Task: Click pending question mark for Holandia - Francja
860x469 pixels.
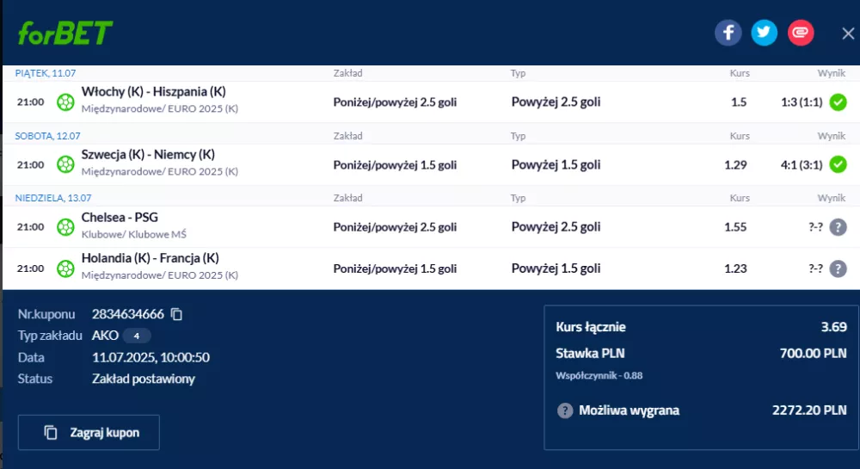Action: point(838,268)
